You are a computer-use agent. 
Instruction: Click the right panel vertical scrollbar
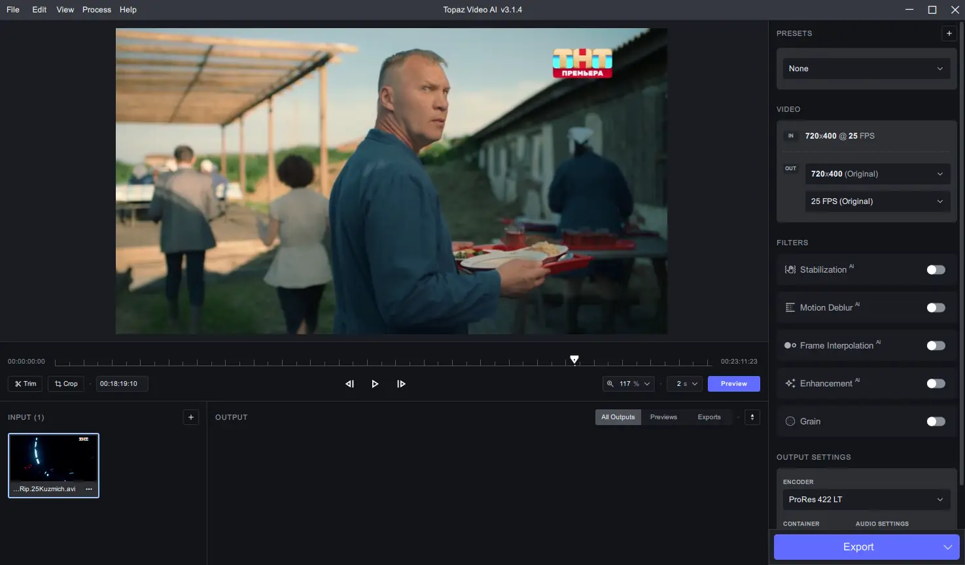click(962, 255)
